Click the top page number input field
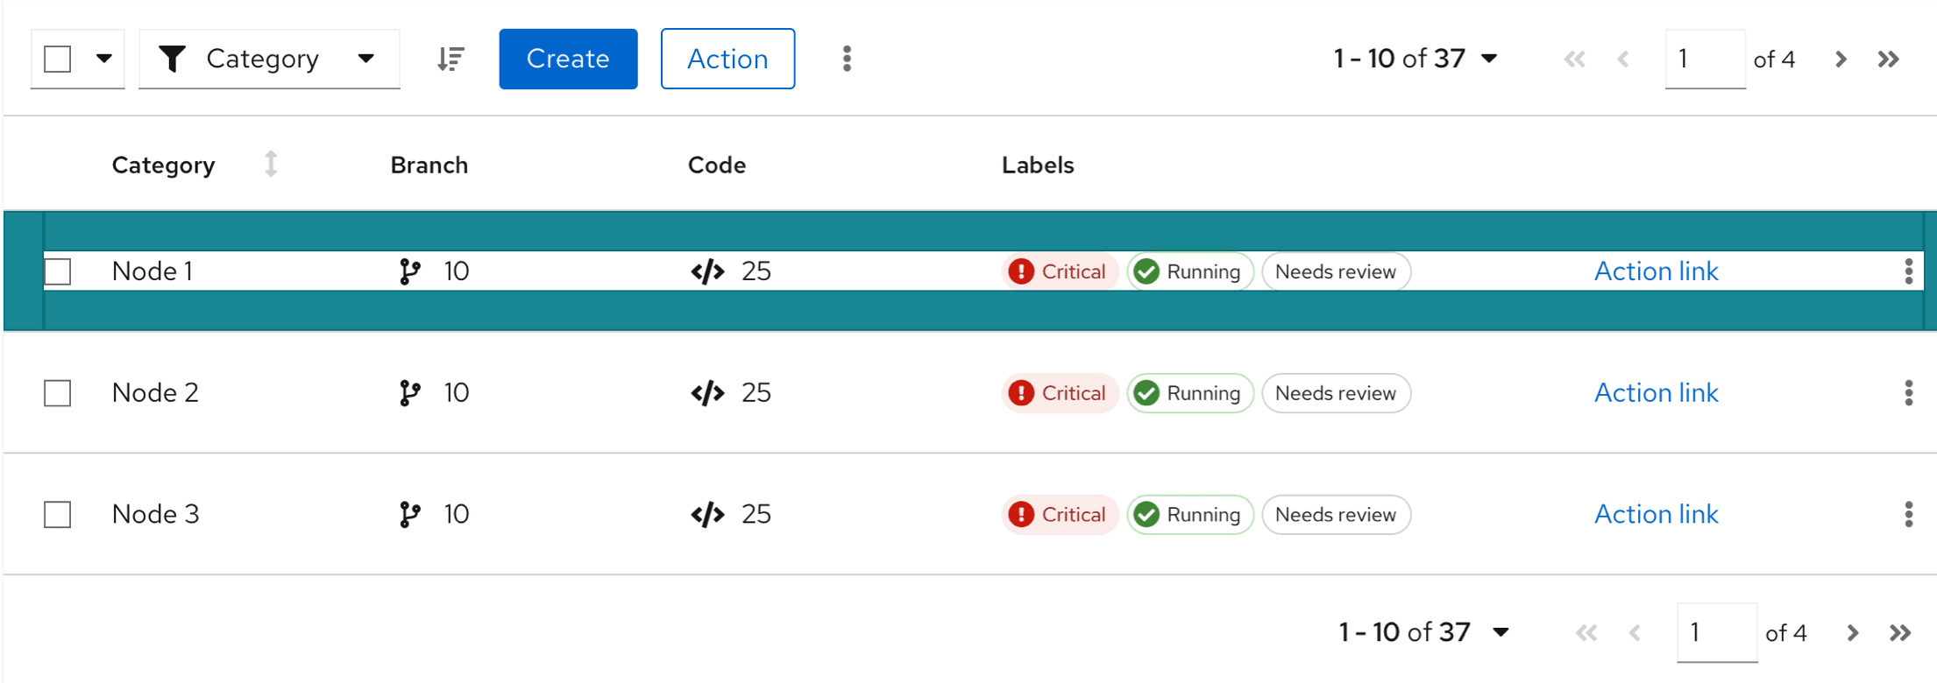 coord(1704,59)
